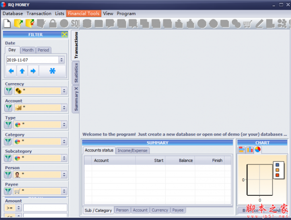Switch to the Person bottom tab
Viewport: 291px width, 220px height.
pyautogui.click(x=122, y=210)
